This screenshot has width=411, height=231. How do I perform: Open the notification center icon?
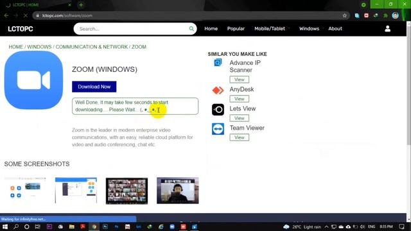[x=401, y=227]
